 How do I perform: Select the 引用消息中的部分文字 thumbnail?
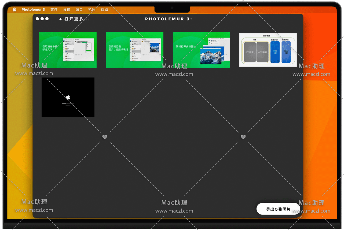[68, 50]
